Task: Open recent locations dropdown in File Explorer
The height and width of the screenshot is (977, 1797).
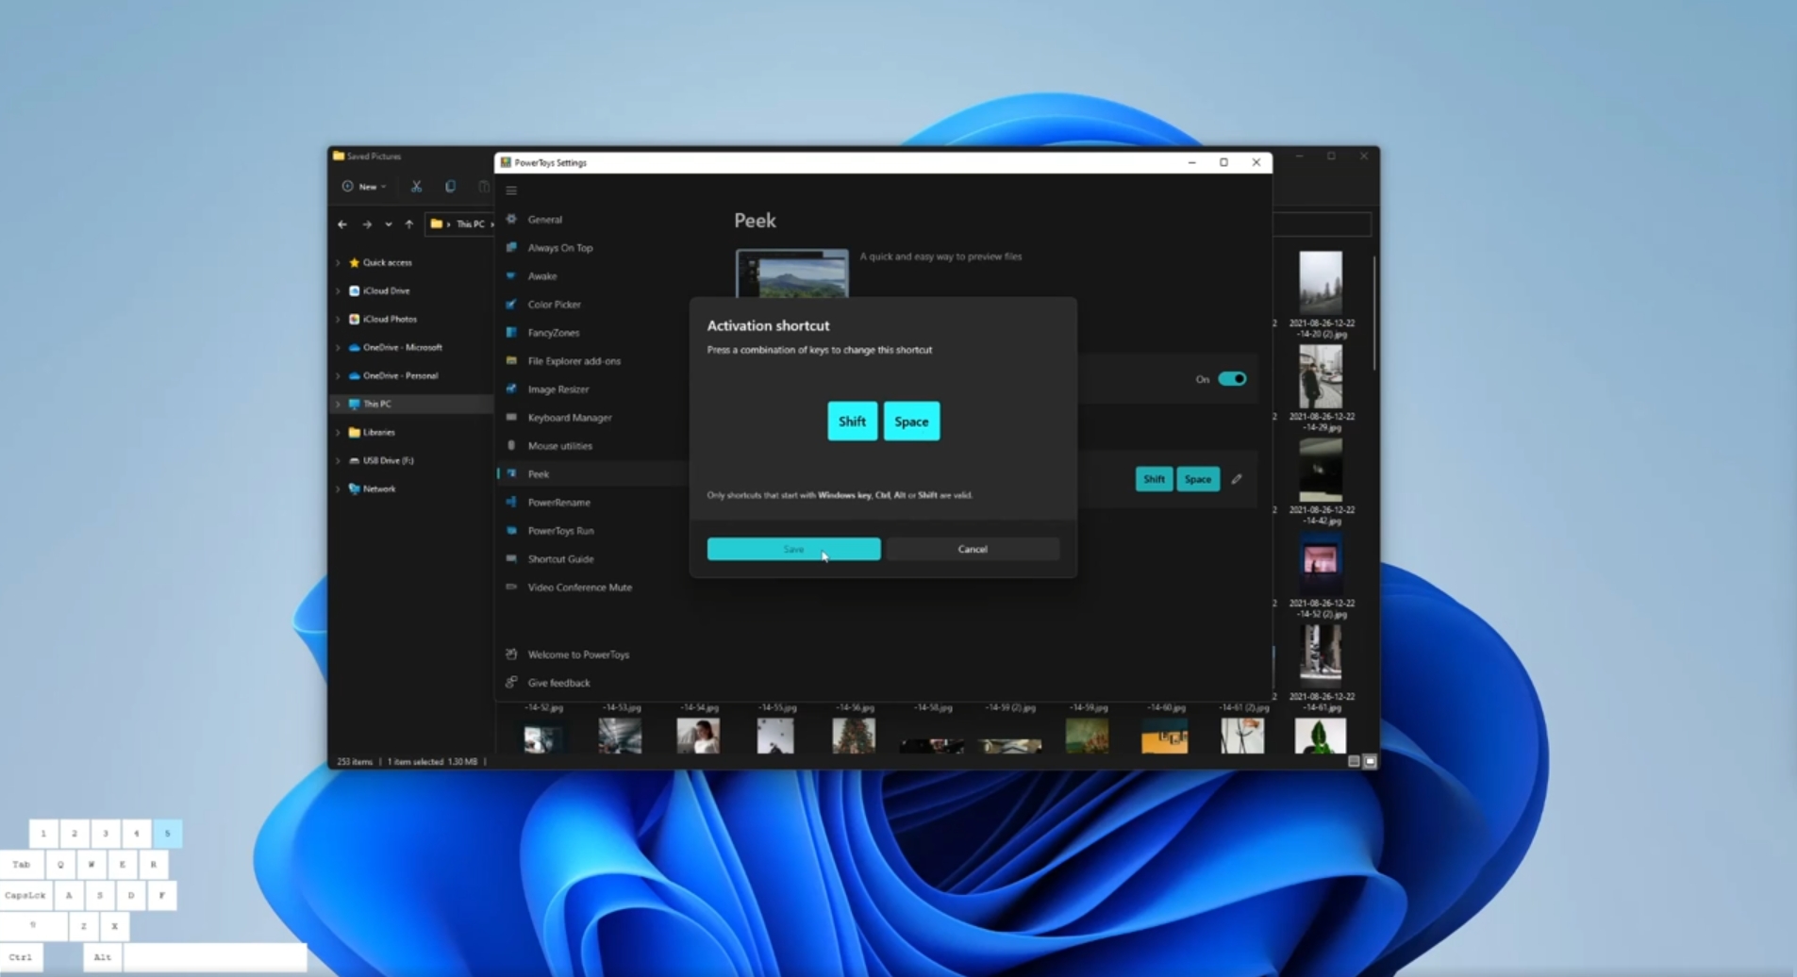Action: (x=389, y=224)
